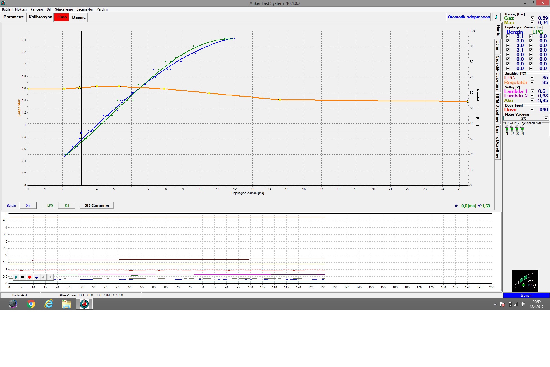Click the yellow multiplier point at 4 ms
This screenshot has height=367, width=550.
tap(97, 86)
